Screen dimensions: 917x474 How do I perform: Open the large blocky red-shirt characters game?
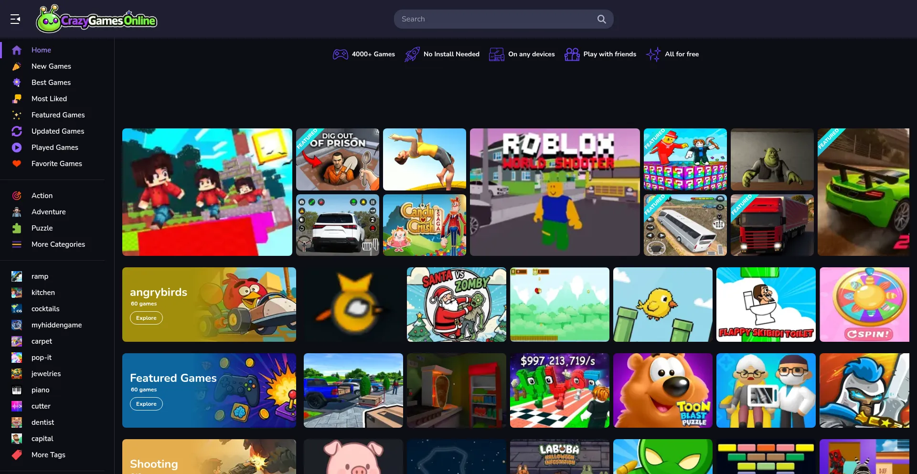tap(207, 192)
